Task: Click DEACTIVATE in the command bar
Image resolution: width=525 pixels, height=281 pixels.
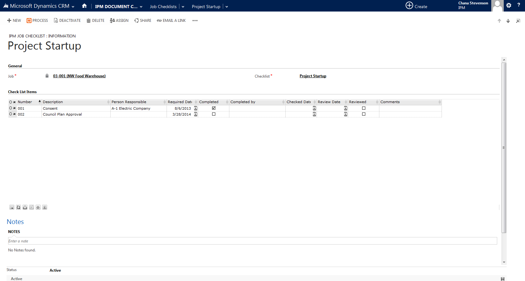Action: [x=67, y=21]
